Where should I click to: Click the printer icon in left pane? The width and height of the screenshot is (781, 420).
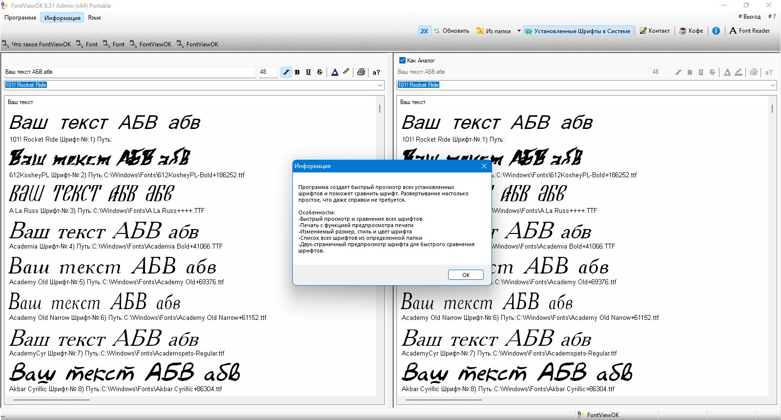click(x=361, y=72)
